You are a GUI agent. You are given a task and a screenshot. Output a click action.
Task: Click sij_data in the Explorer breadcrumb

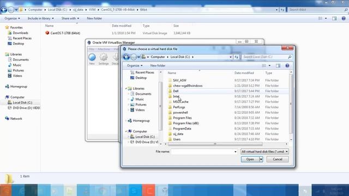tap(78, 10)
